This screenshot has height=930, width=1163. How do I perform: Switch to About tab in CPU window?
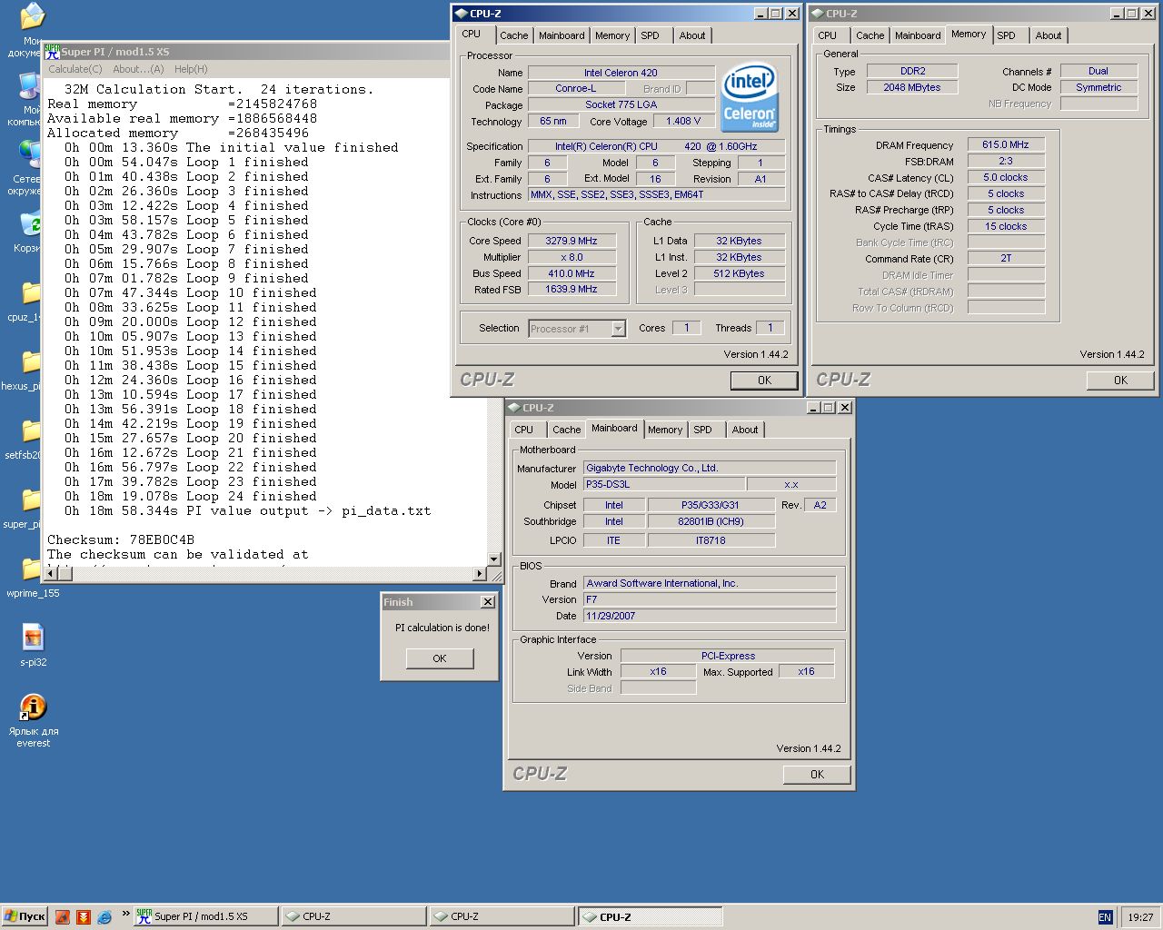point(692,35)
